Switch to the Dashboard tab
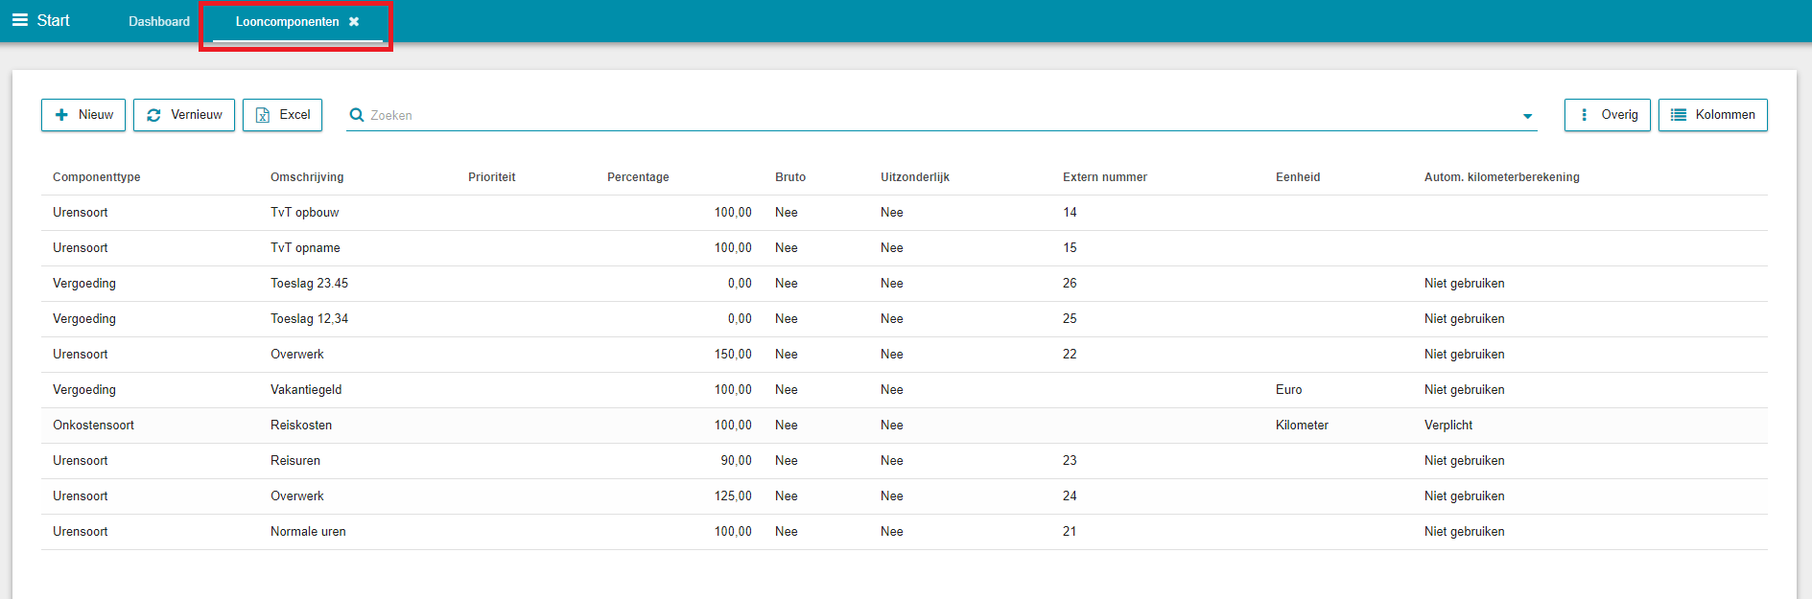Screen dimensions: 1812x599 [x=159, y=22]
